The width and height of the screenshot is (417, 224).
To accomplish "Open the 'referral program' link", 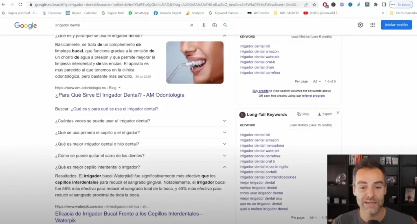I will click(313, 96).
